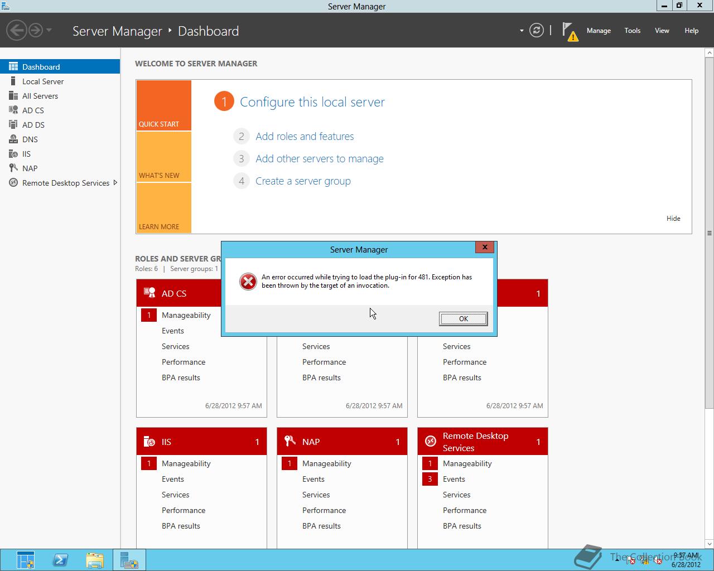
Task: Open Performance in the AD CS tile
Action: (184, 362)
